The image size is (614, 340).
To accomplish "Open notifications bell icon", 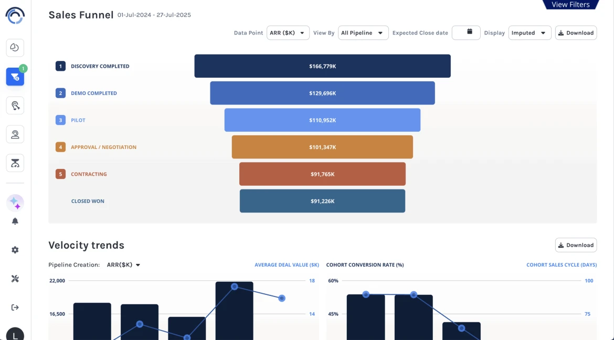I will (15, 221).
